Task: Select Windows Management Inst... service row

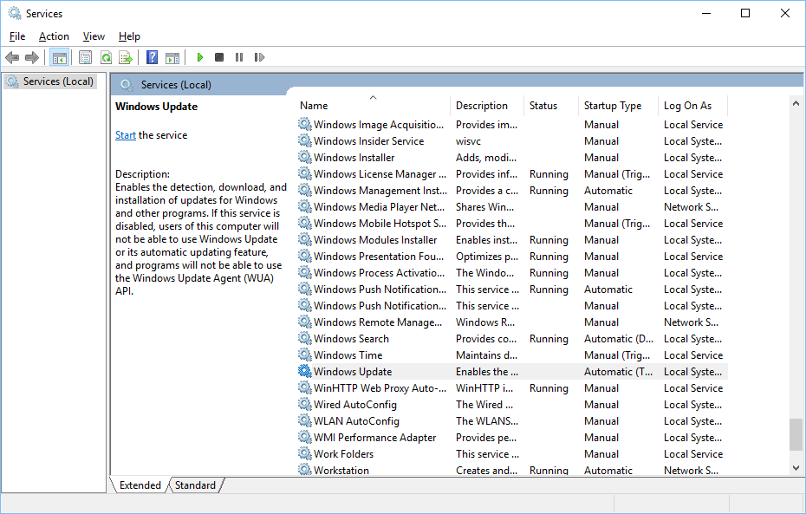Action: click(x=512, y=190)
